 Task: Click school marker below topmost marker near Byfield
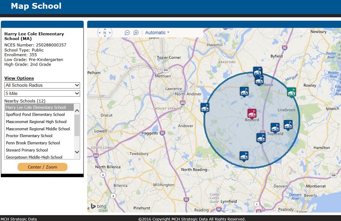click(x=259, y=80)
